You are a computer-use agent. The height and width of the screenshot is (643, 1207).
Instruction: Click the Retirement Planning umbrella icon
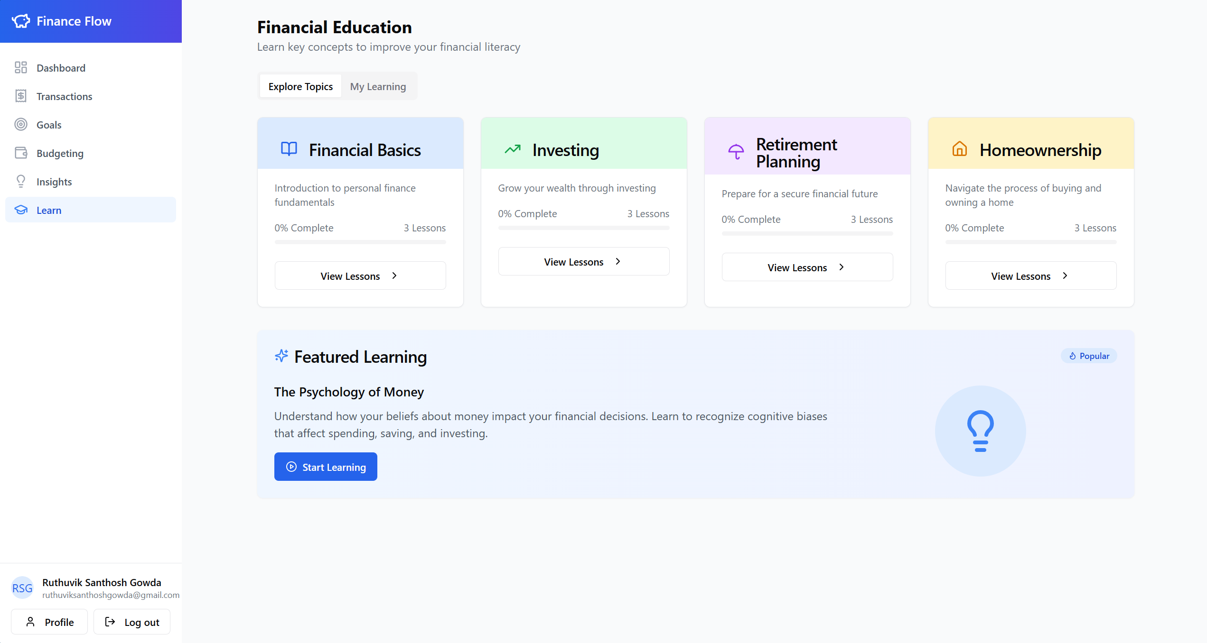736,152
